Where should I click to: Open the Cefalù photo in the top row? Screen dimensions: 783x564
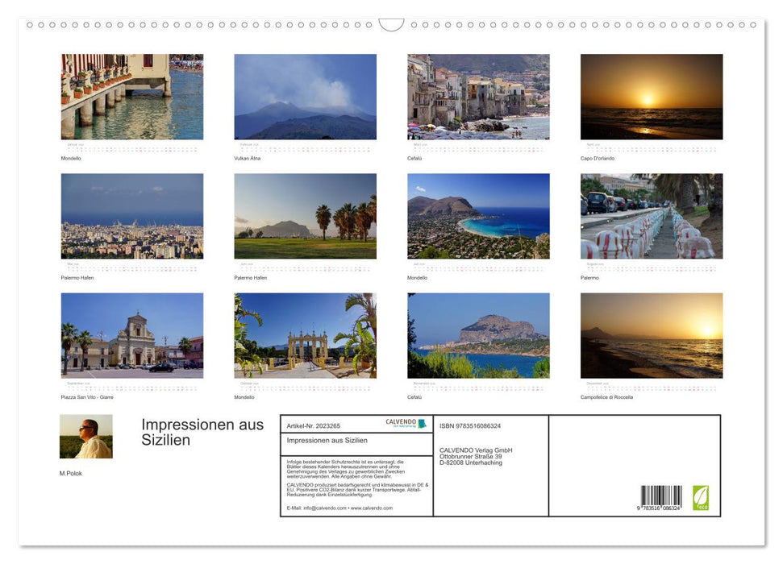[x=477, y=95]
